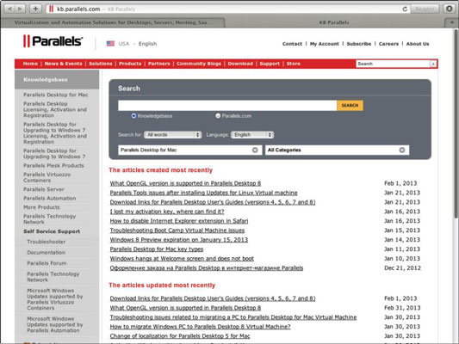Click the plus add bookmark button
Viewport: 459px width, 344px height.
pos(35,9)
